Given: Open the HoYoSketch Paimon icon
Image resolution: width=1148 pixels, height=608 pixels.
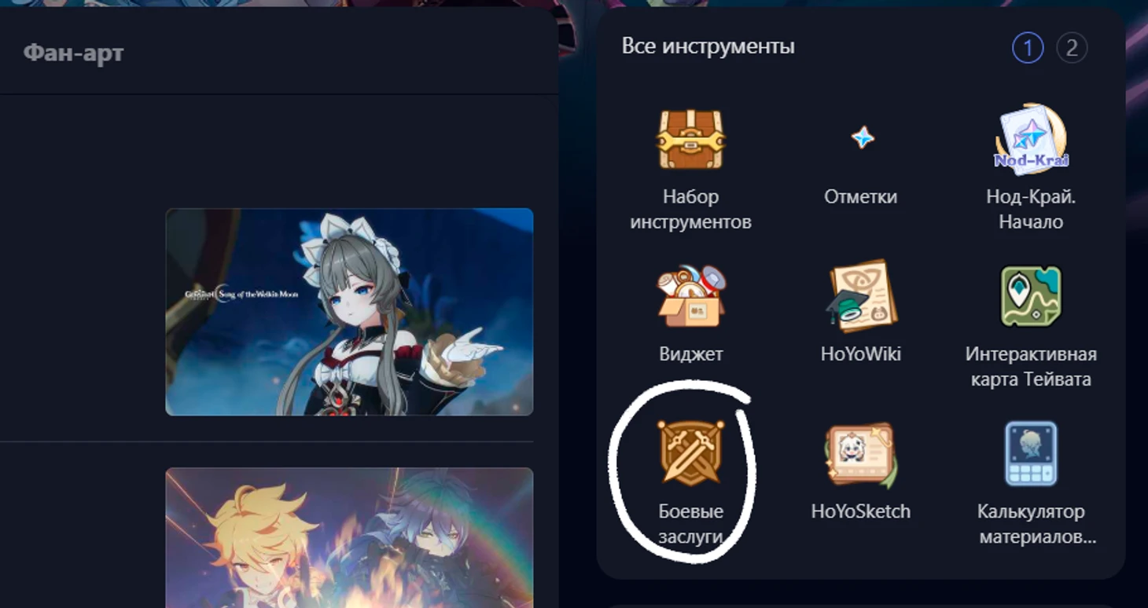Looking at the screenshot, I should 861,453.
